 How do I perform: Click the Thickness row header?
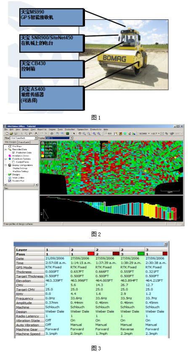(29, 272)
